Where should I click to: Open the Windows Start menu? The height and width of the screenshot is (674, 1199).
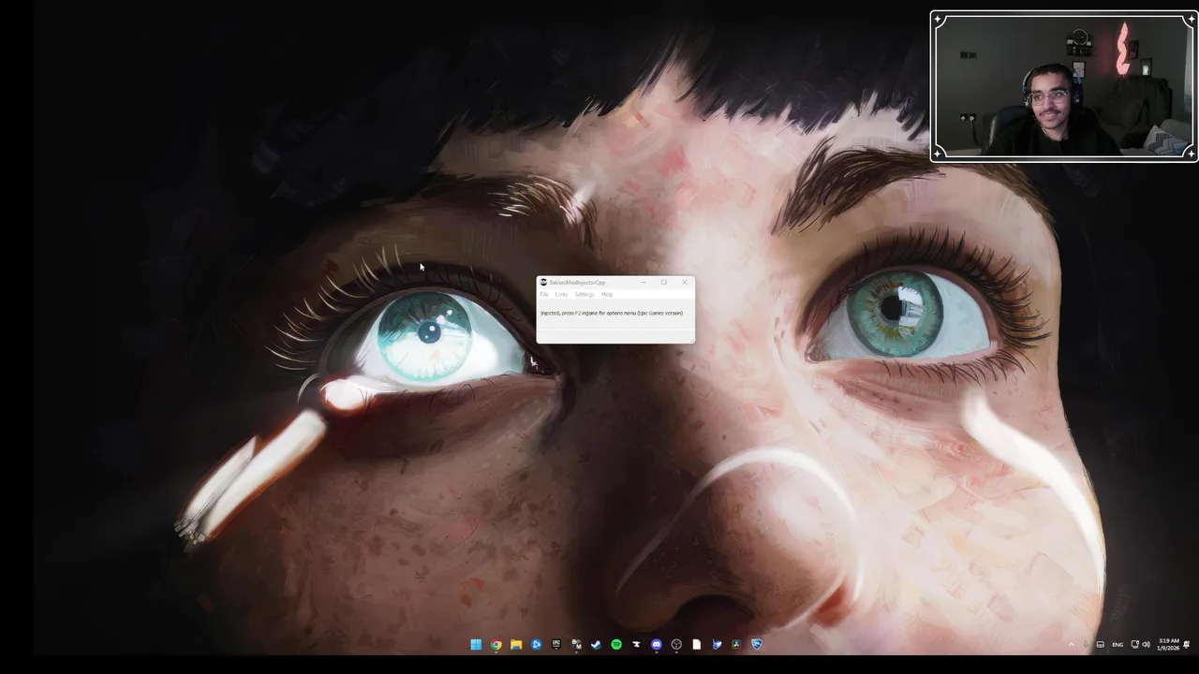[476, 644]
